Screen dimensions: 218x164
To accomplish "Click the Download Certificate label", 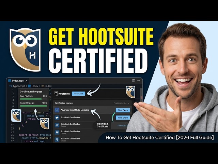I will click(103, 125).
